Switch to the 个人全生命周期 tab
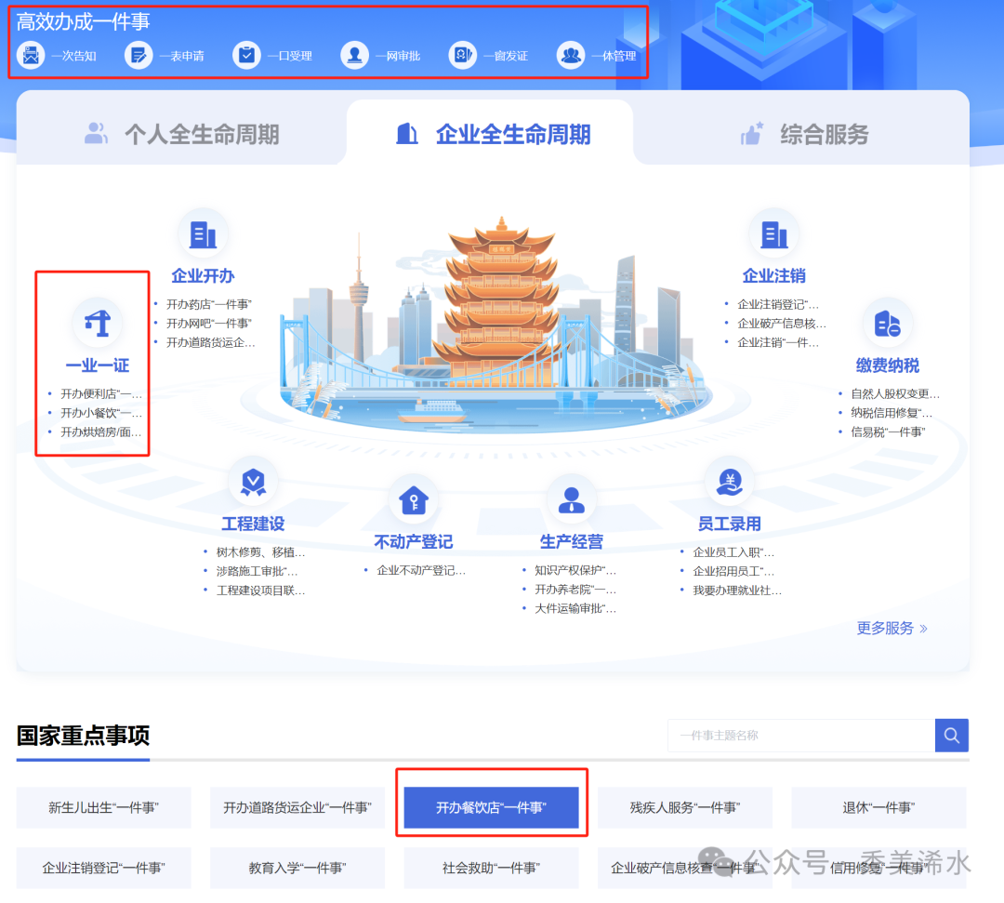Image resolution: width=1004 pixels, height=903 pixels. (x=182, y=135)
